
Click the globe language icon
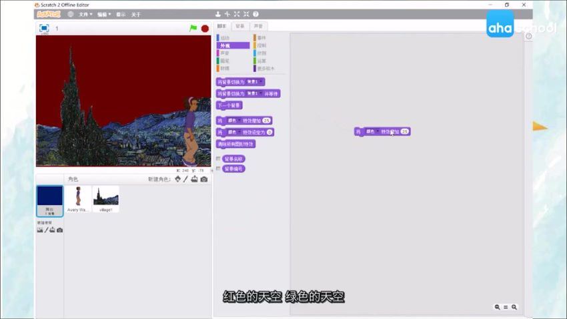(71, 14)
